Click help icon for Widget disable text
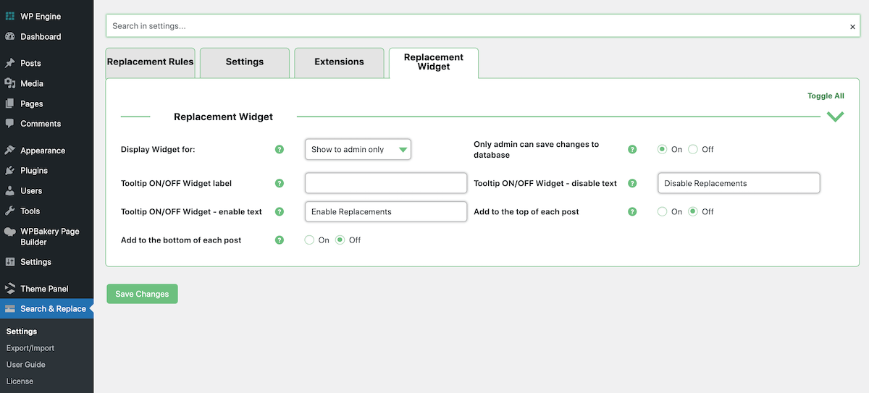 pos(632,183)
